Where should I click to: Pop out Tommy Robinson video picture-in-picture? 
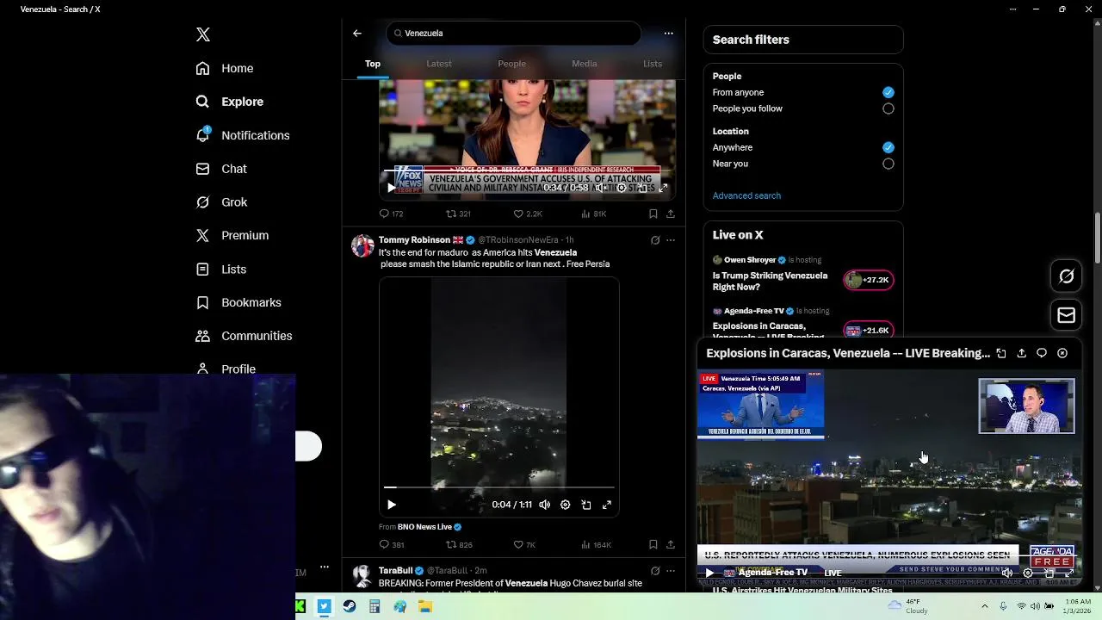coord(586,505)
